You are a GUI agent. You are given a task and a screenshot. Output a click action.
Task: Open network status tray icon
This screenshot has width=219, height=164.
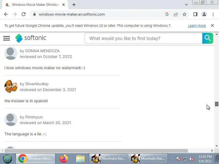click(185, 159)
